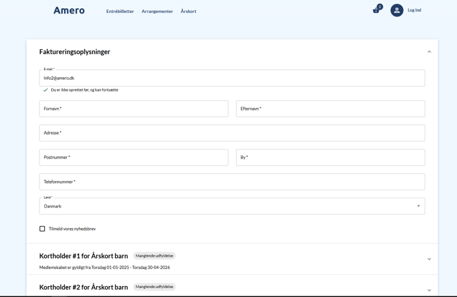Click the Amero logo

69,10
